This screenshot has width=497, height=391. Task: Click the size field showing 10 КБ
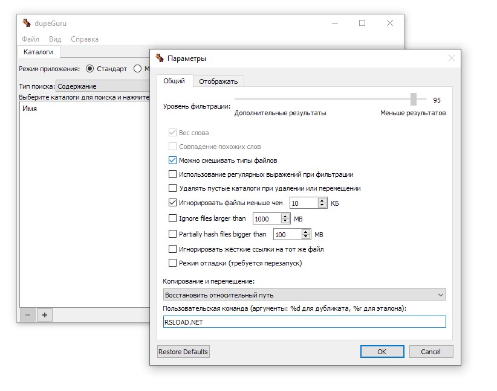pyautogui.click(x=304, y=203)
